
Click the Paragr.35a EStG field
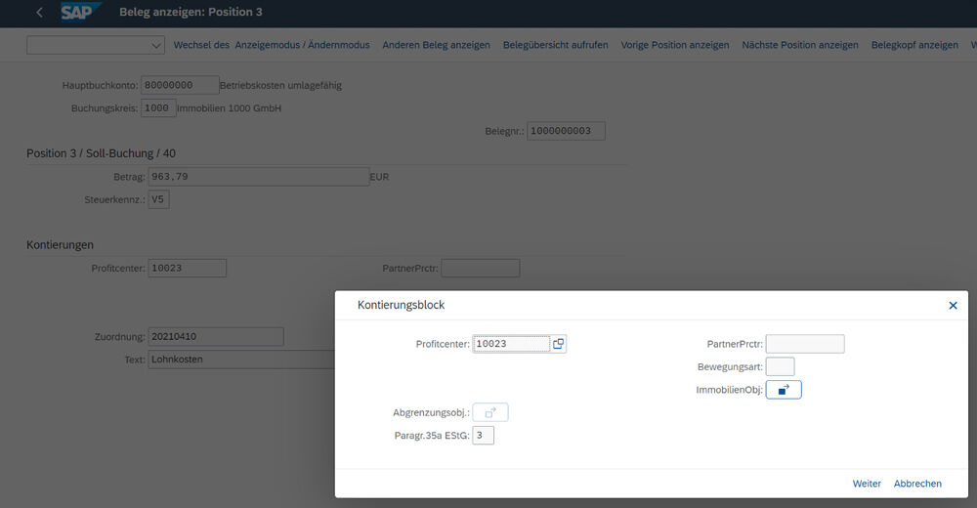(483, 435)
